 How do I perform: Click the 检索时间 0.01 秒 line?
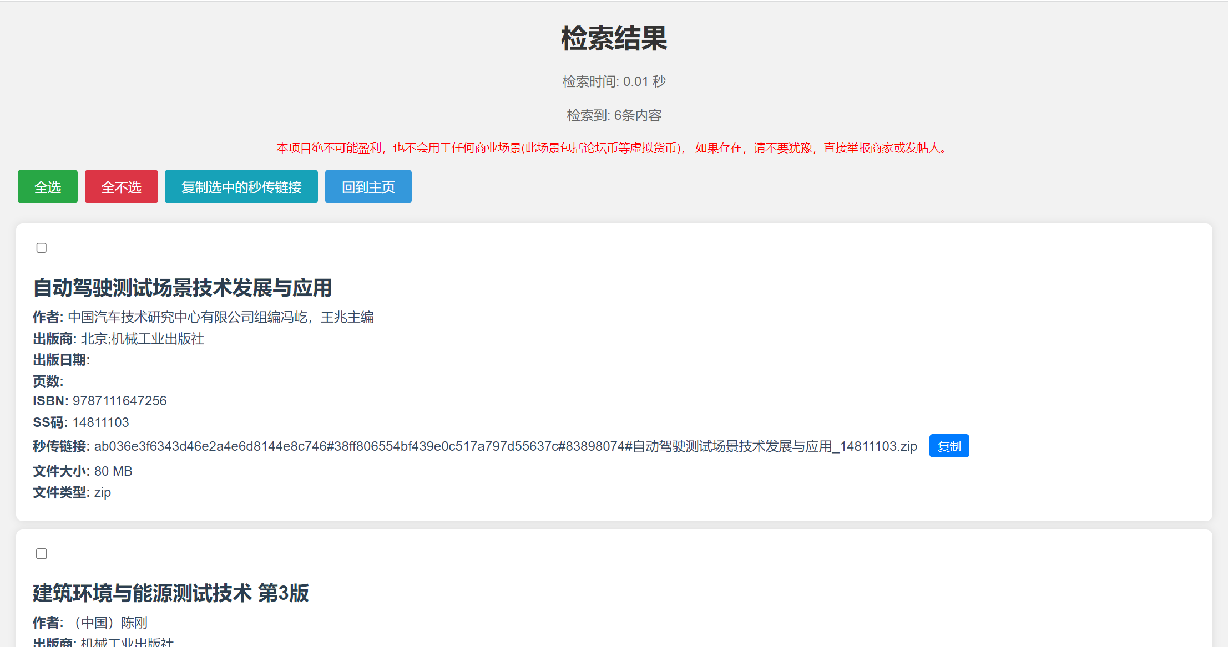[614, 81]
